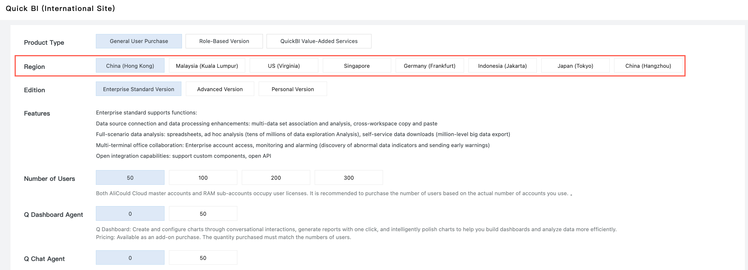This screenshot has width=748, height=270.
Task: Click 'Enterprise standard supports functions:' text
Action: [x=146, y=112]
